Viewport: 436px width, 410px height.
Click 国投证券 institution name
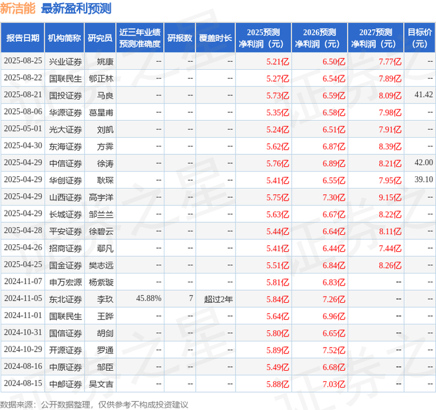[65, 95]
